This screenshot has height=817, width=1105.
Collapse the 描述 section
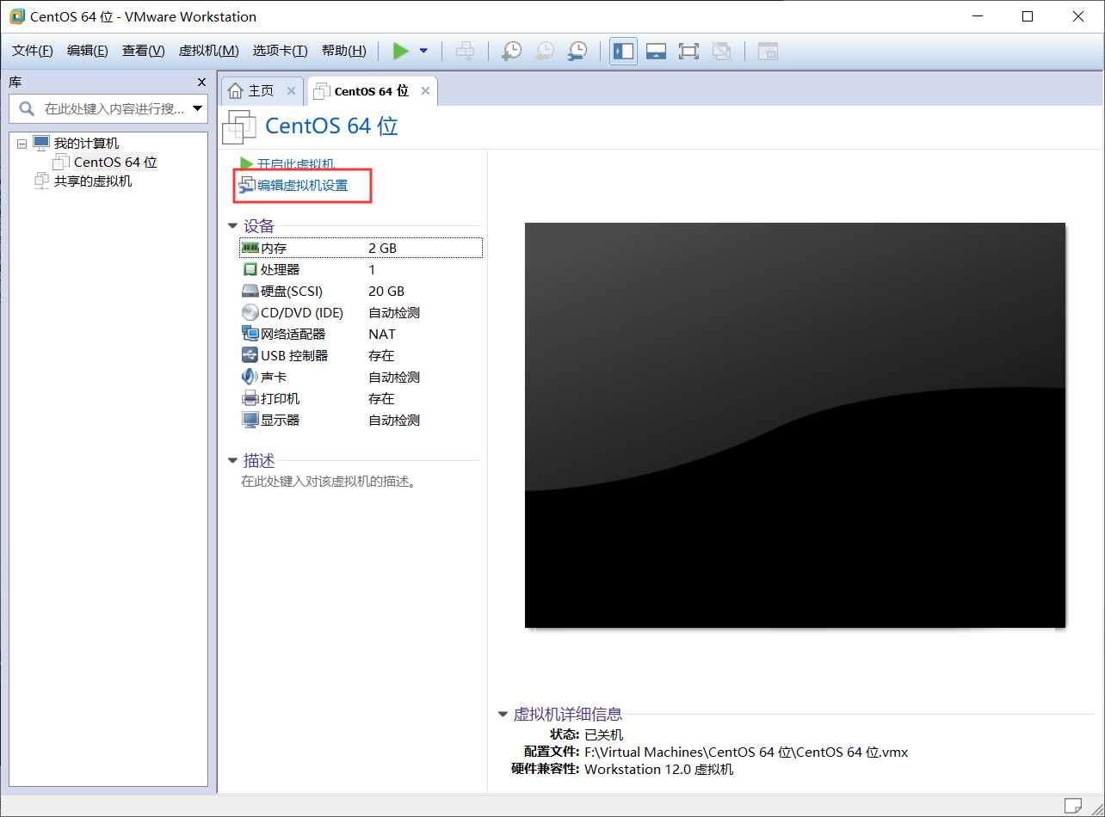tap(232, 461)
